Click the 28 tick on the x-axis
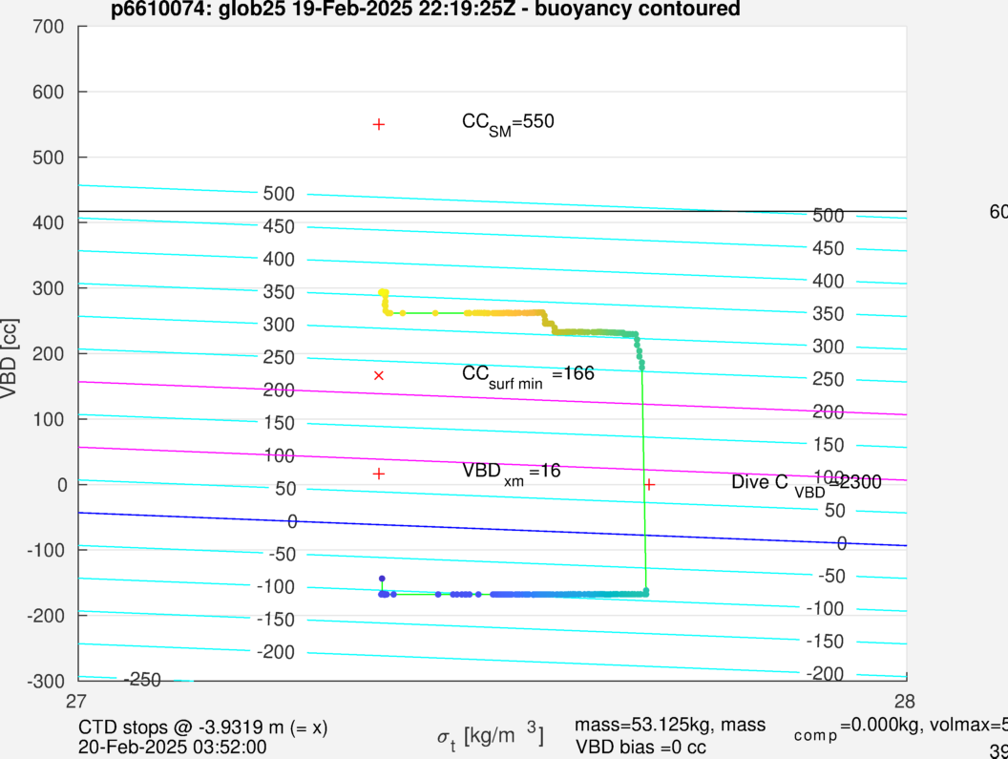 (x=905, y=700)
